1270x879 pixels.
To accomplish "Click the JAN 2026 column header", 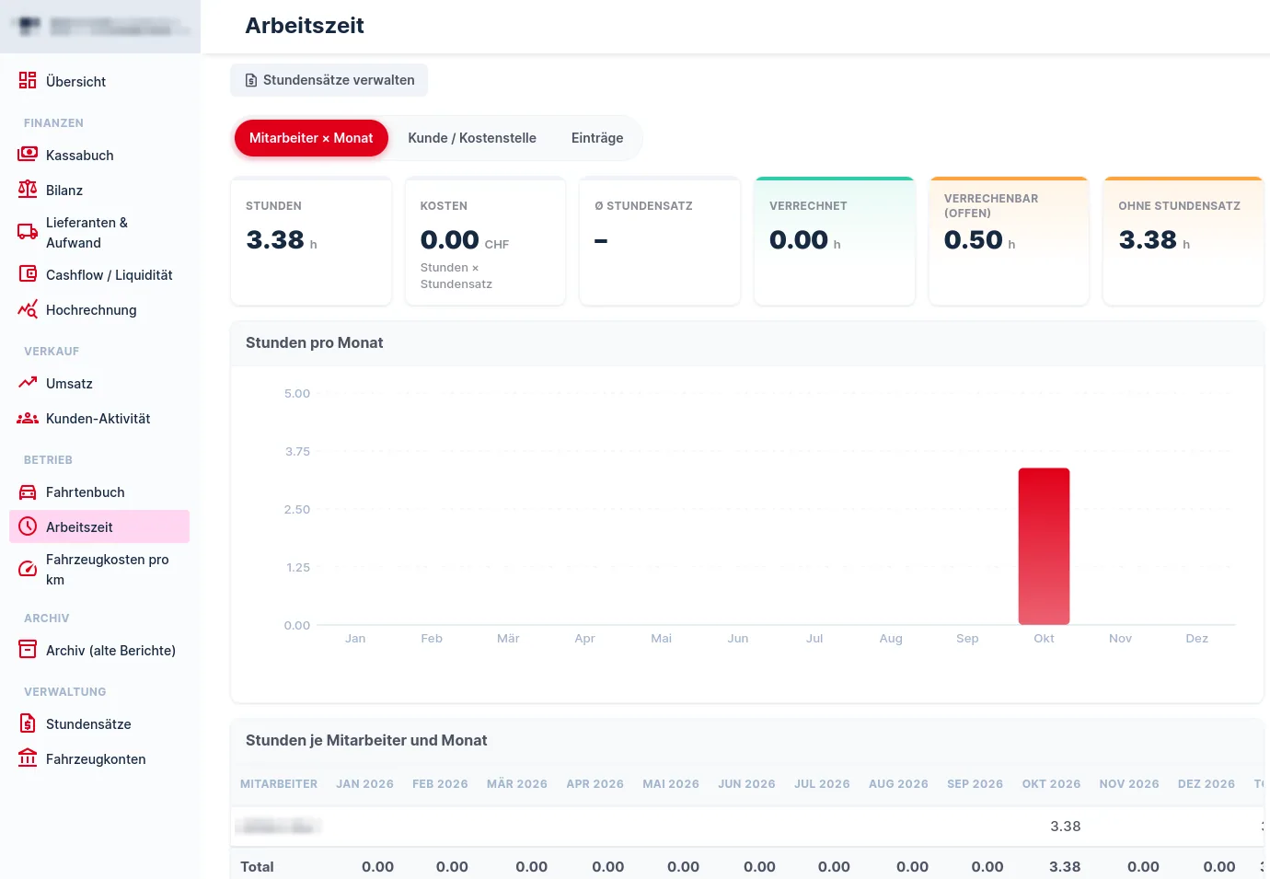I will tap(364, 784).
